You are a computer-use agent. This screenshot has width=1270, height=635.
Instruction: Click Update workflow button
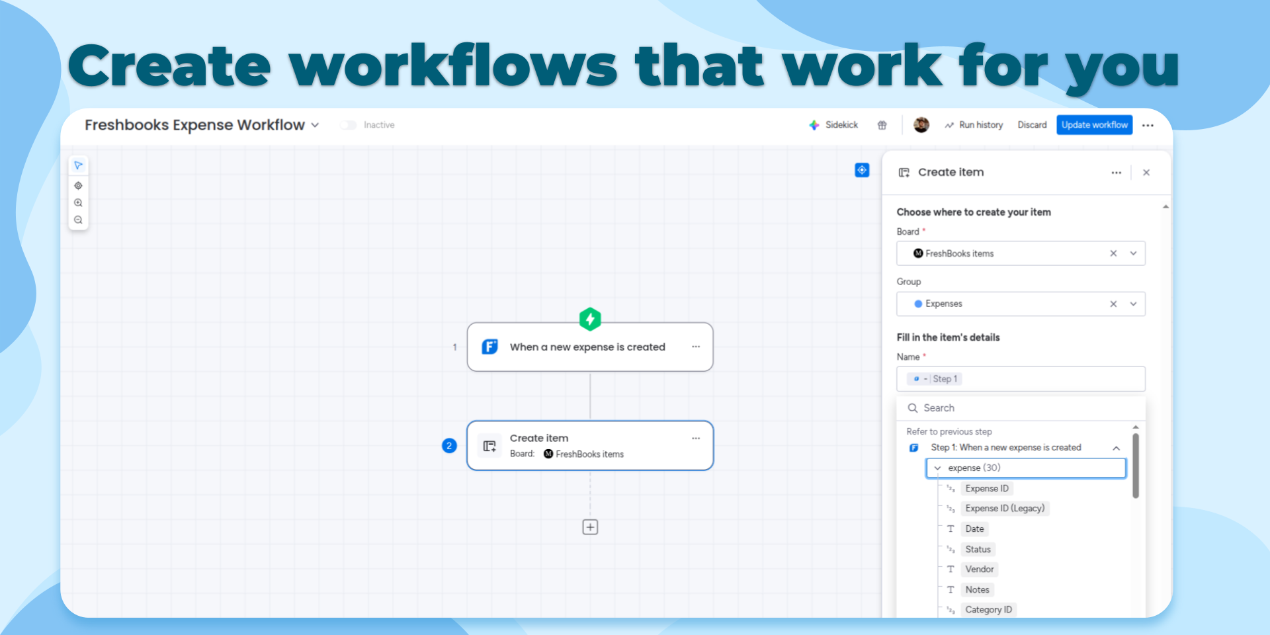click(1095, 125)
